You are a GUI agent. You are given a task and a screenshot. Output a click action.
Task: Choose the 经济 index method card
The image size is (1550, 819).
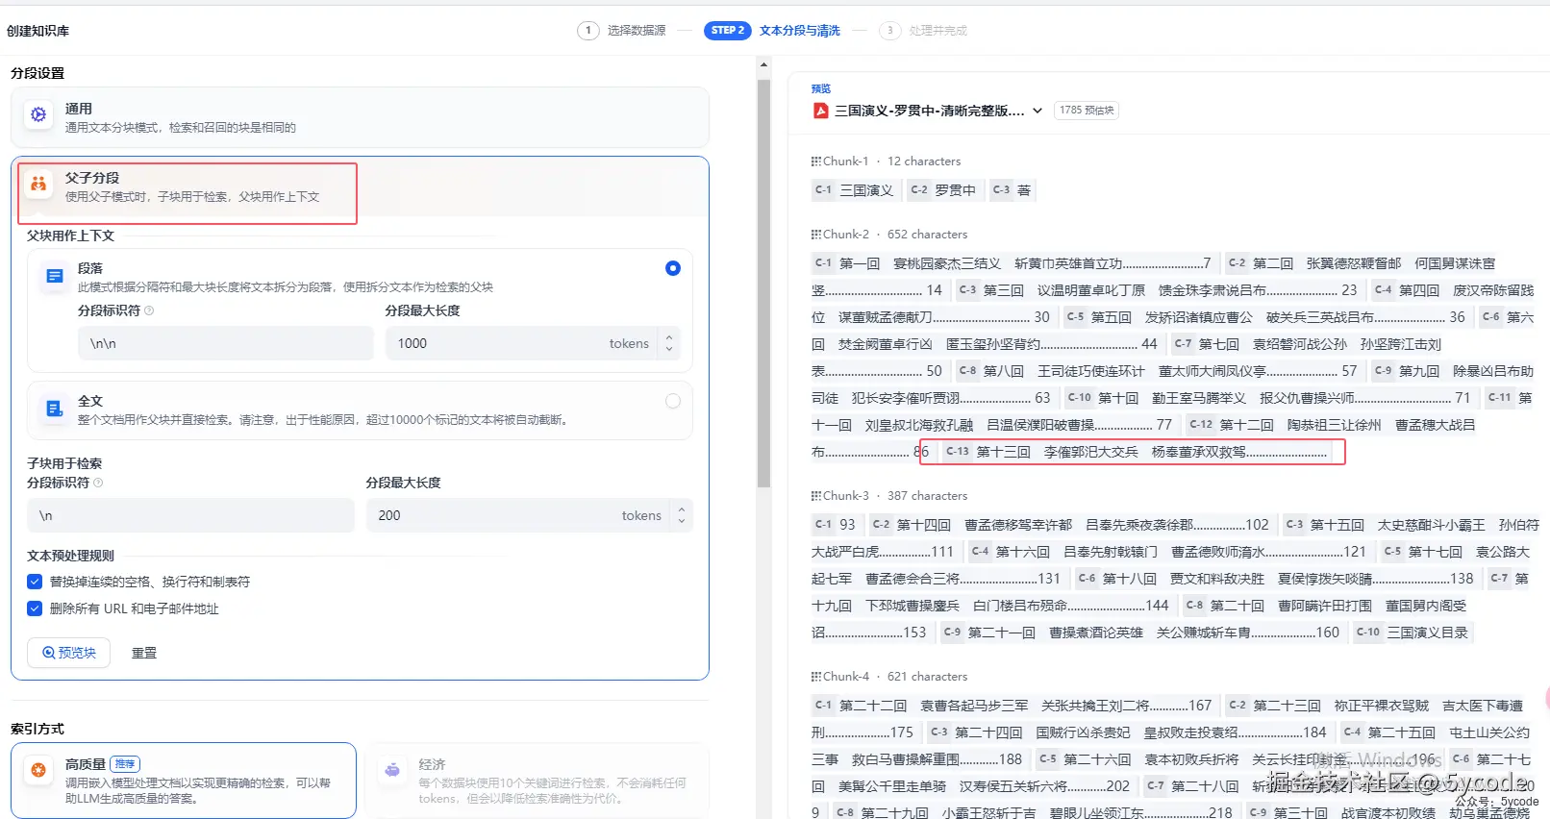[537, 781]
